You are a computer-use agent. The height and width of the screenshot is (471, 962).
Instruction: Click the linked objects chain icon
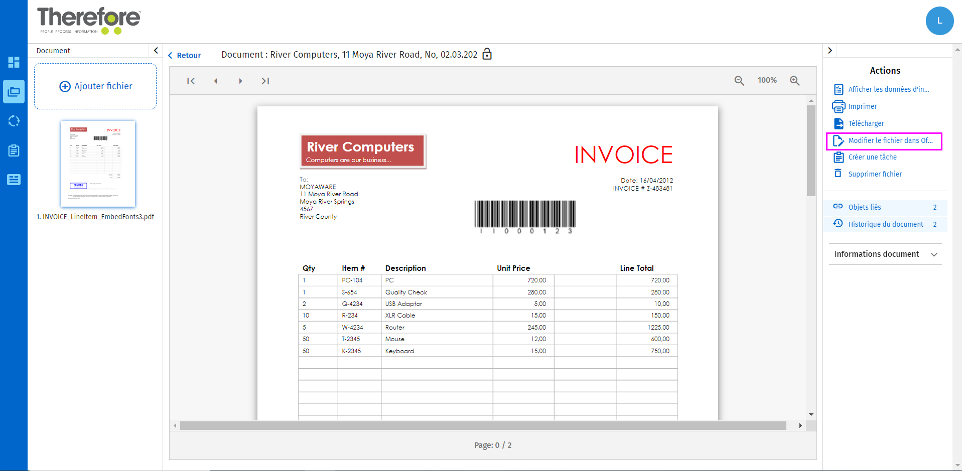(838, 206)
